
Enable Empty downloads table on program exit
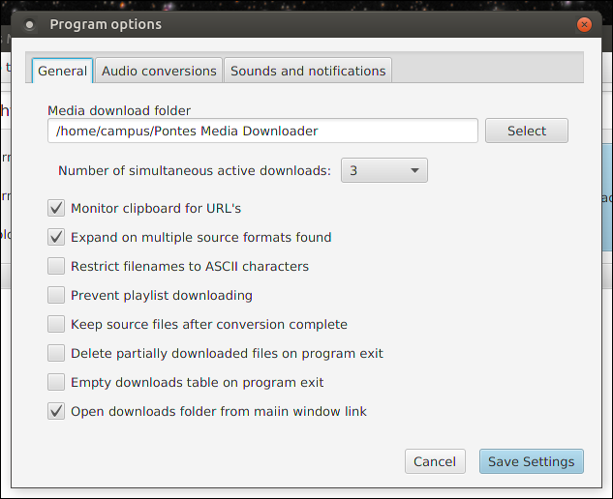(x=56, y=382)
